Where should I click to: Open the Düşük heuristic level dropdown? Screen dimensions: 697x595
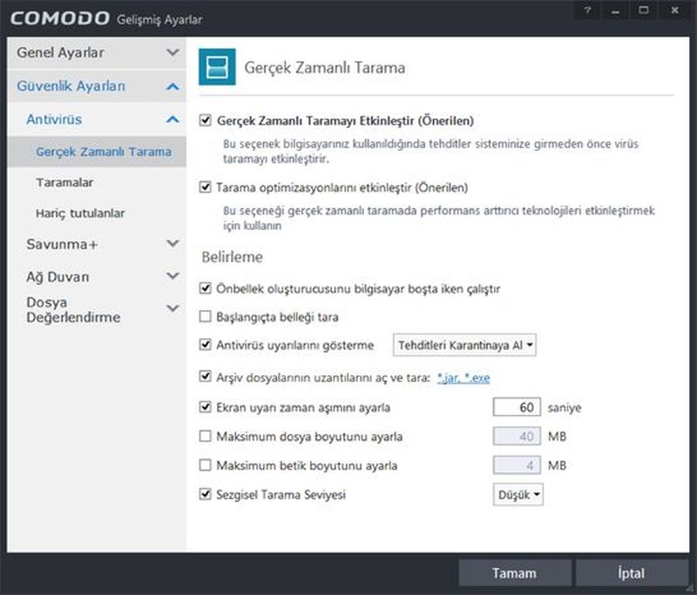pos(519,495)
